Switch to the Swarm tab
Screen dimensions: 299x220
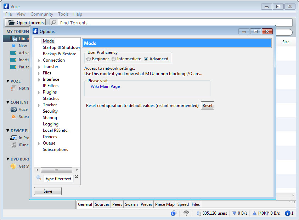[131, 204]
